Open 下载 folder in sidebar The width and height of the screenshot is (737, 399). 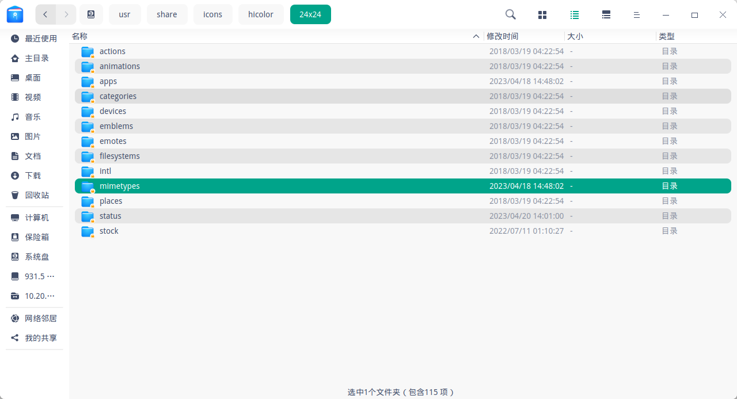tap(33, 176)
